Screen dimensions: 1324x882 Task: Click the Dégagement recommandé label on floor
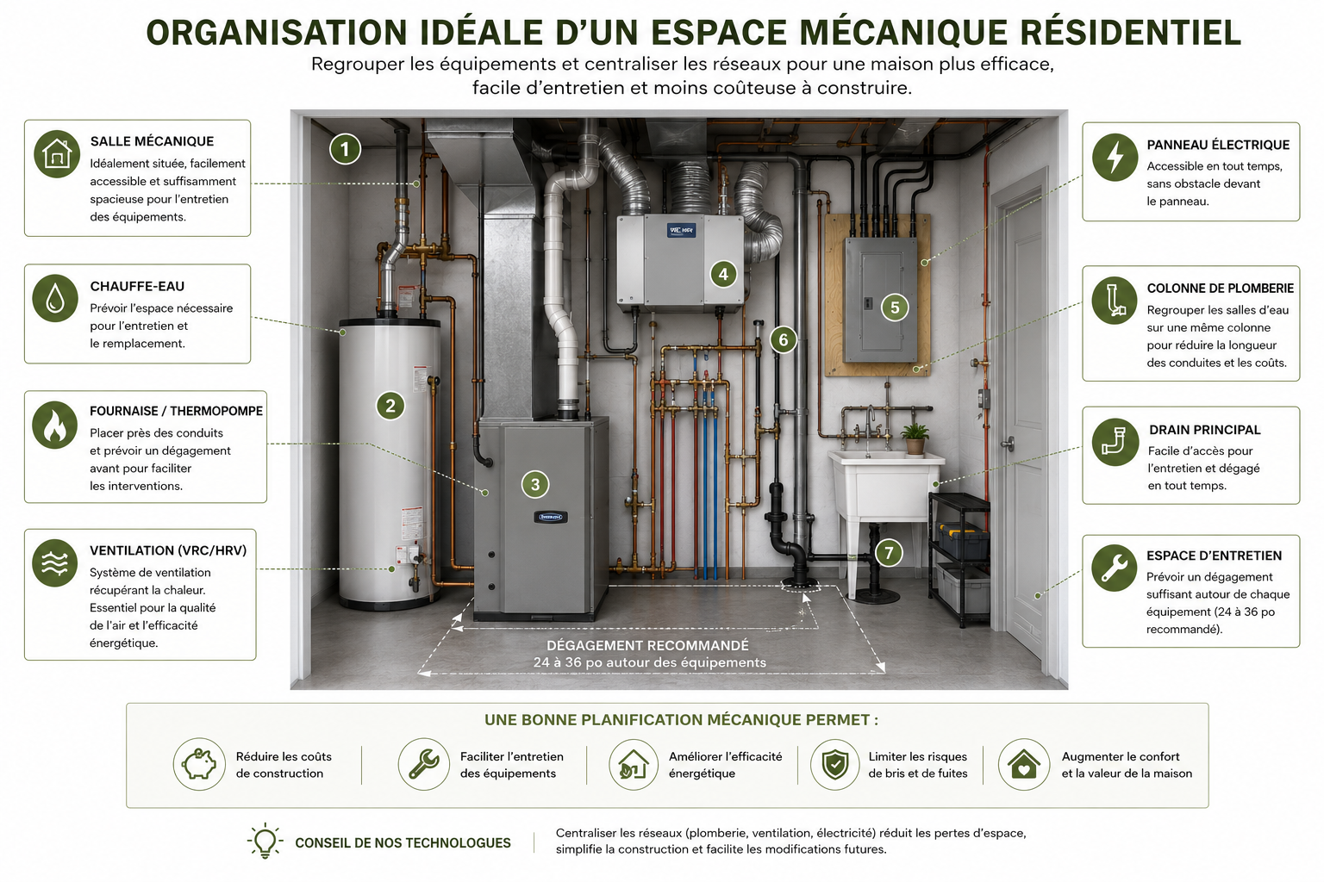[x=647, y=645]
